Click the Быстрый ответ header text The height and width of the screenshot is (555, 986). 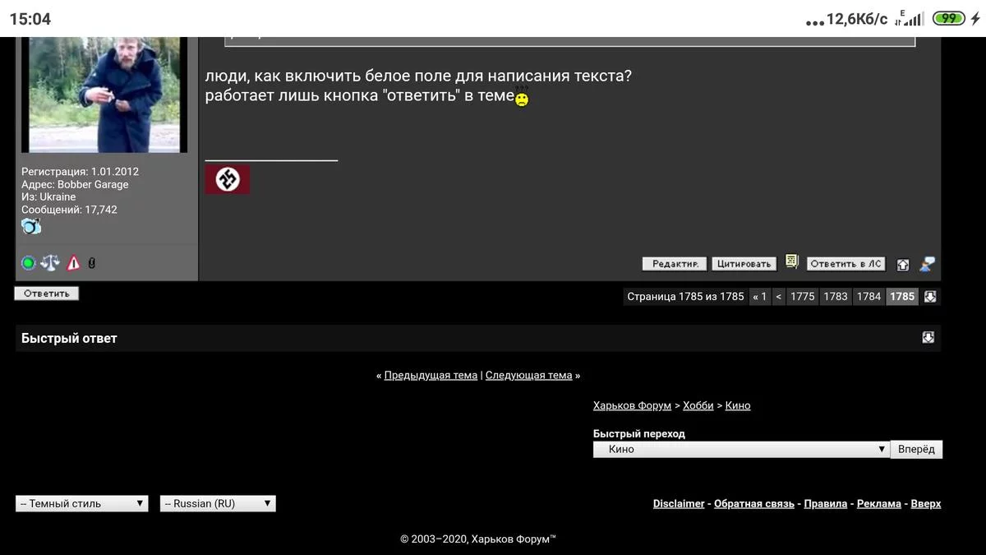click(69, 338)
